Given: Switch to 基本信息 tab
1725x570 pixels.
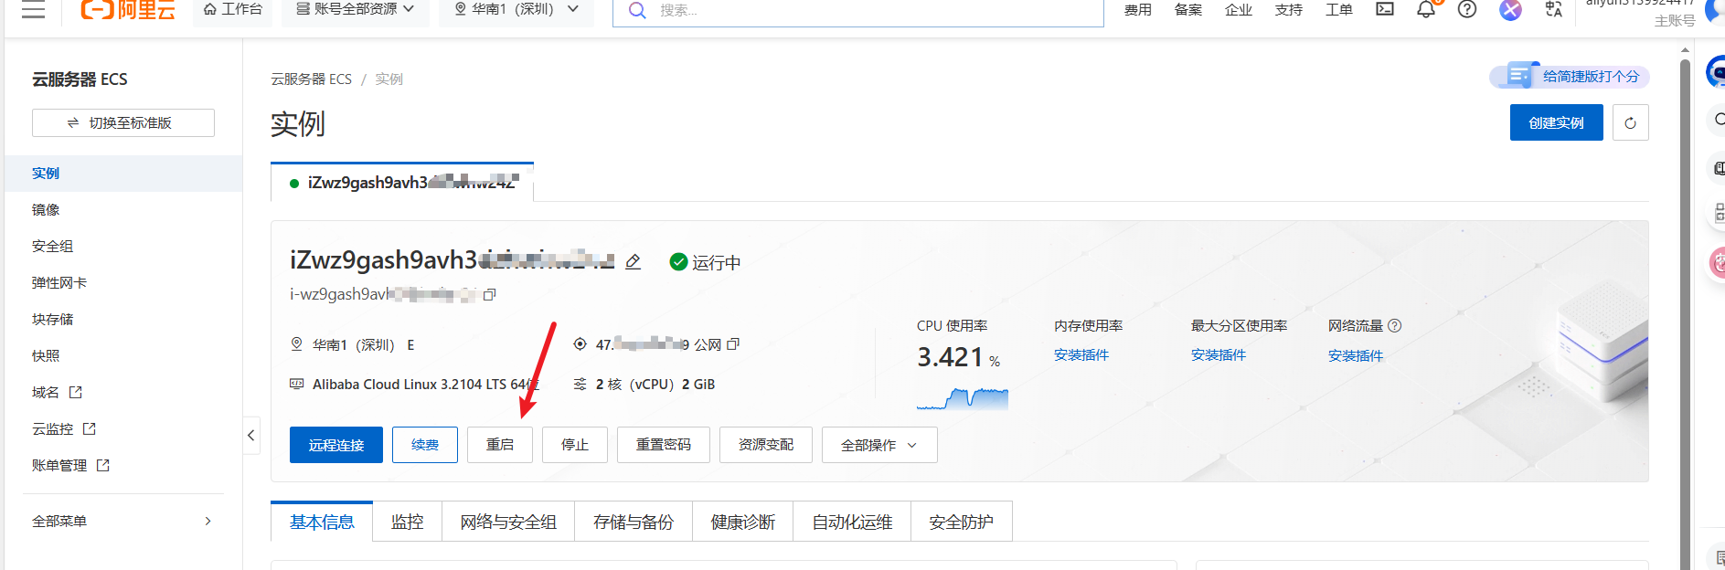Looking at the screenshot, I should (322, 522).
